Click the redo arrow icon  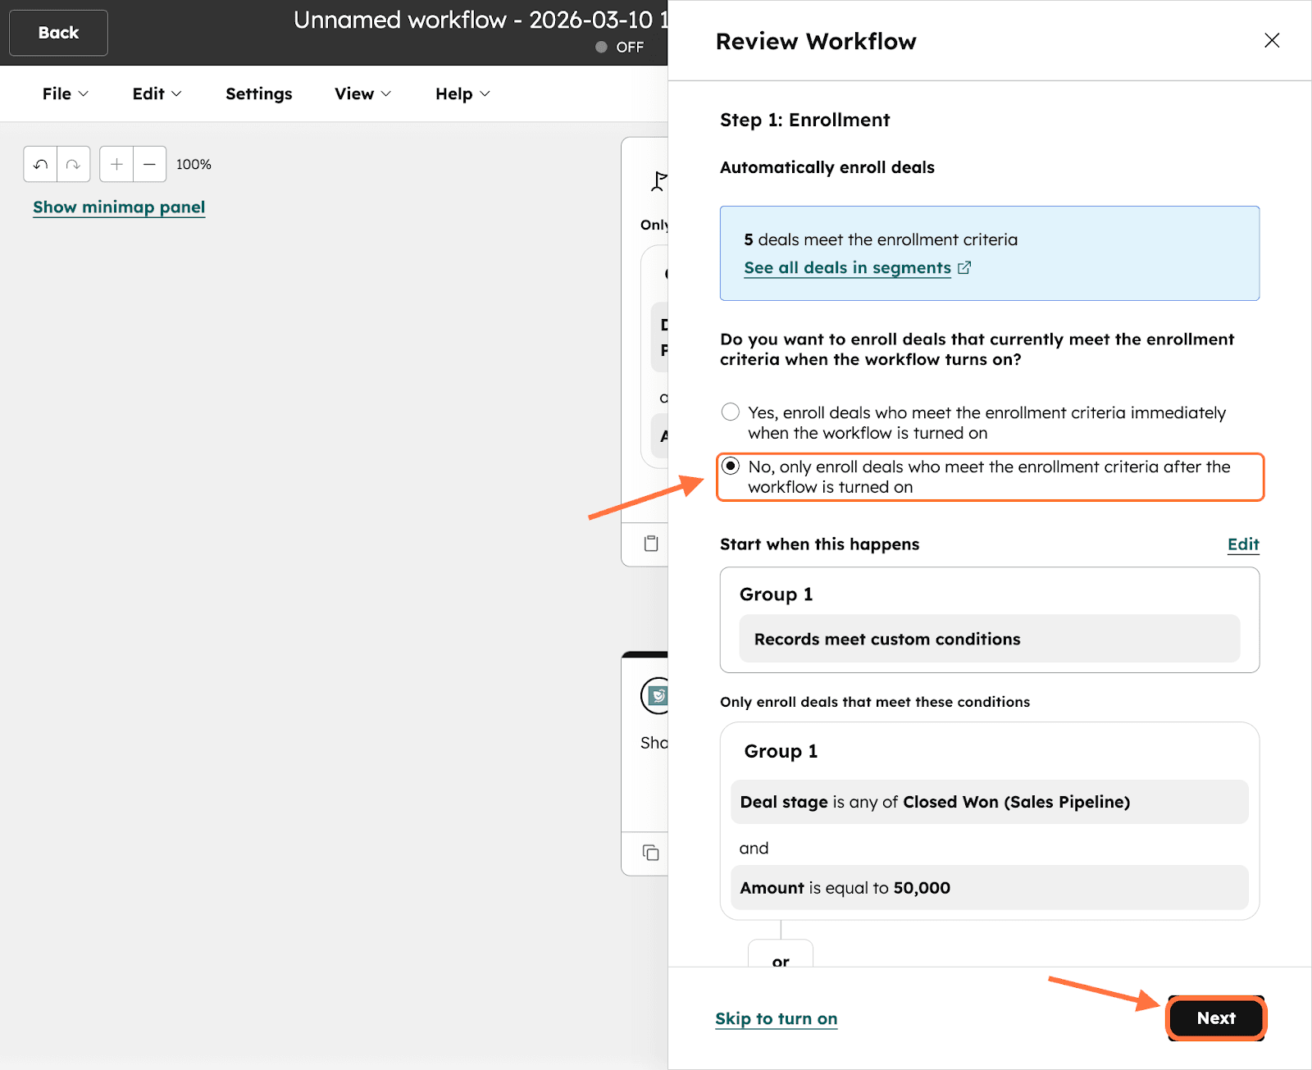[73, 164]
